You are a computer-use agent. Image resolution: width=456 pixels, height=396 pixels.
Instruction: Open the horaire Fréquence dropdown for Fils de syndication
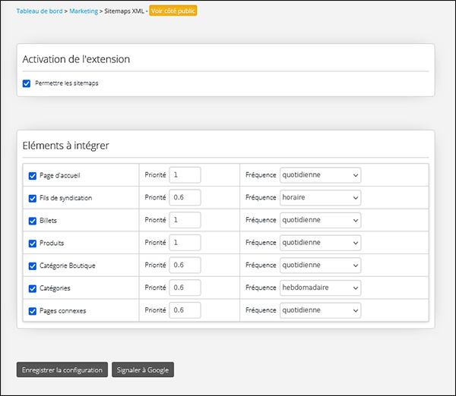(320, 198)
